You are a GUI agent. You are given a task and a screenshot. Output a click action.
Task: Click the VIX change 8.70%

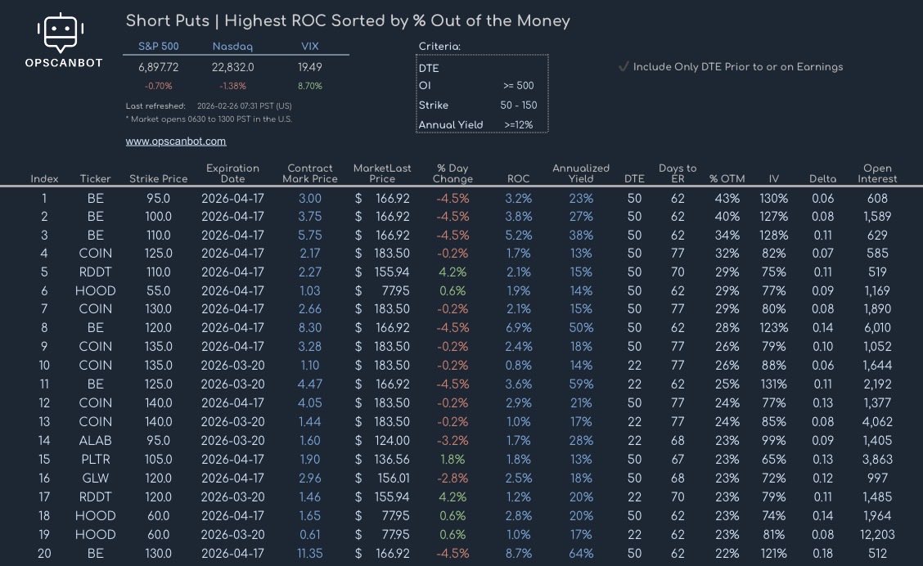click(x=309, y=86)
